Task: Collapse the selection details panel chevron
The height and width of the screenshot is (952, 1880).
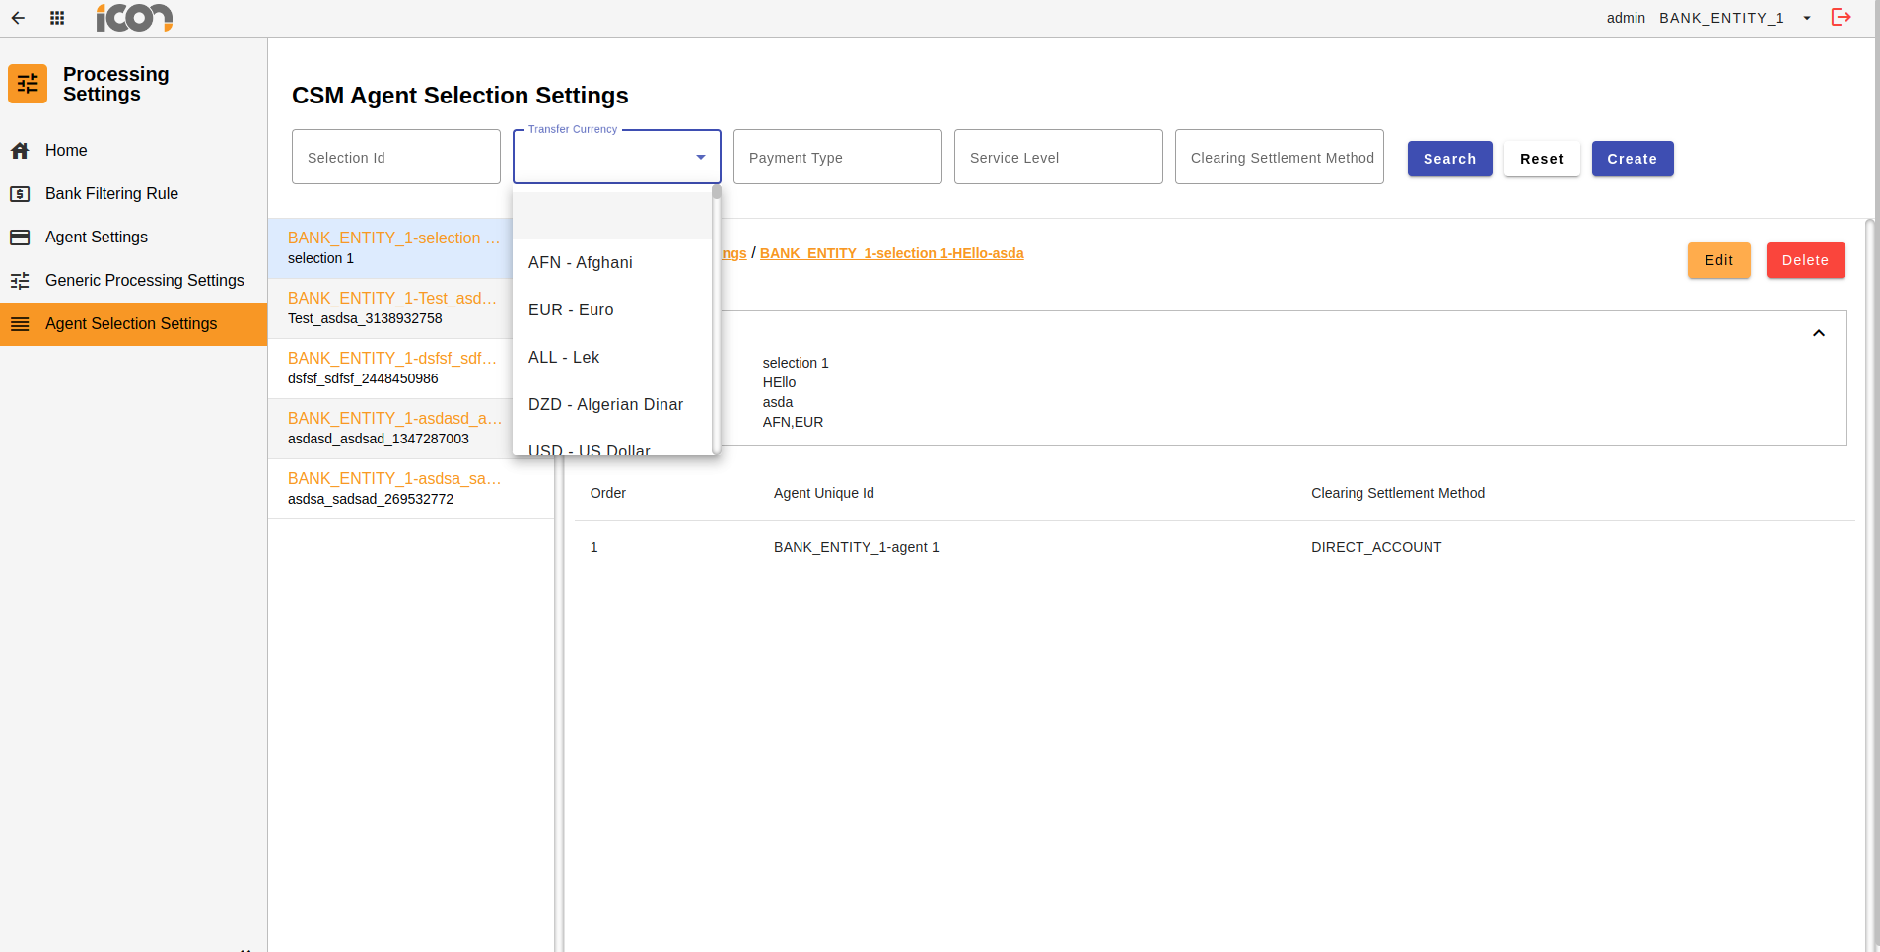Action: (x=1819, y=333)
